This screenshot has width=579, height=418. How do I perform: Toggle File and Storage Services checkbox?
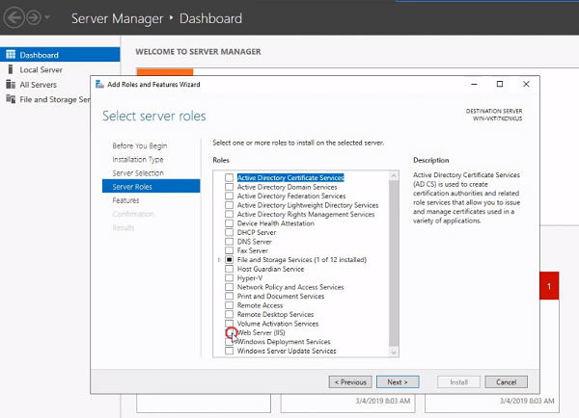point(229,260)
